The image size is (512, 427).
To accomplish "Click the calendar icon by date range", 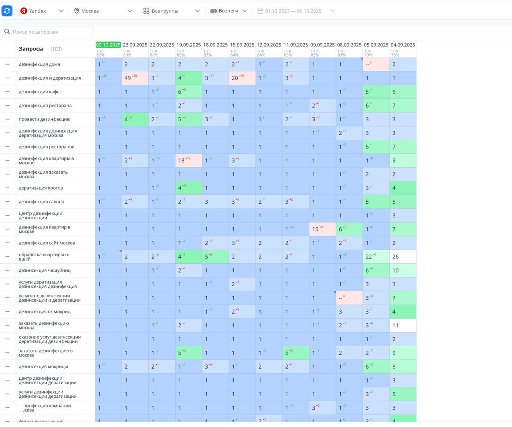I will (x=260, y=11).
